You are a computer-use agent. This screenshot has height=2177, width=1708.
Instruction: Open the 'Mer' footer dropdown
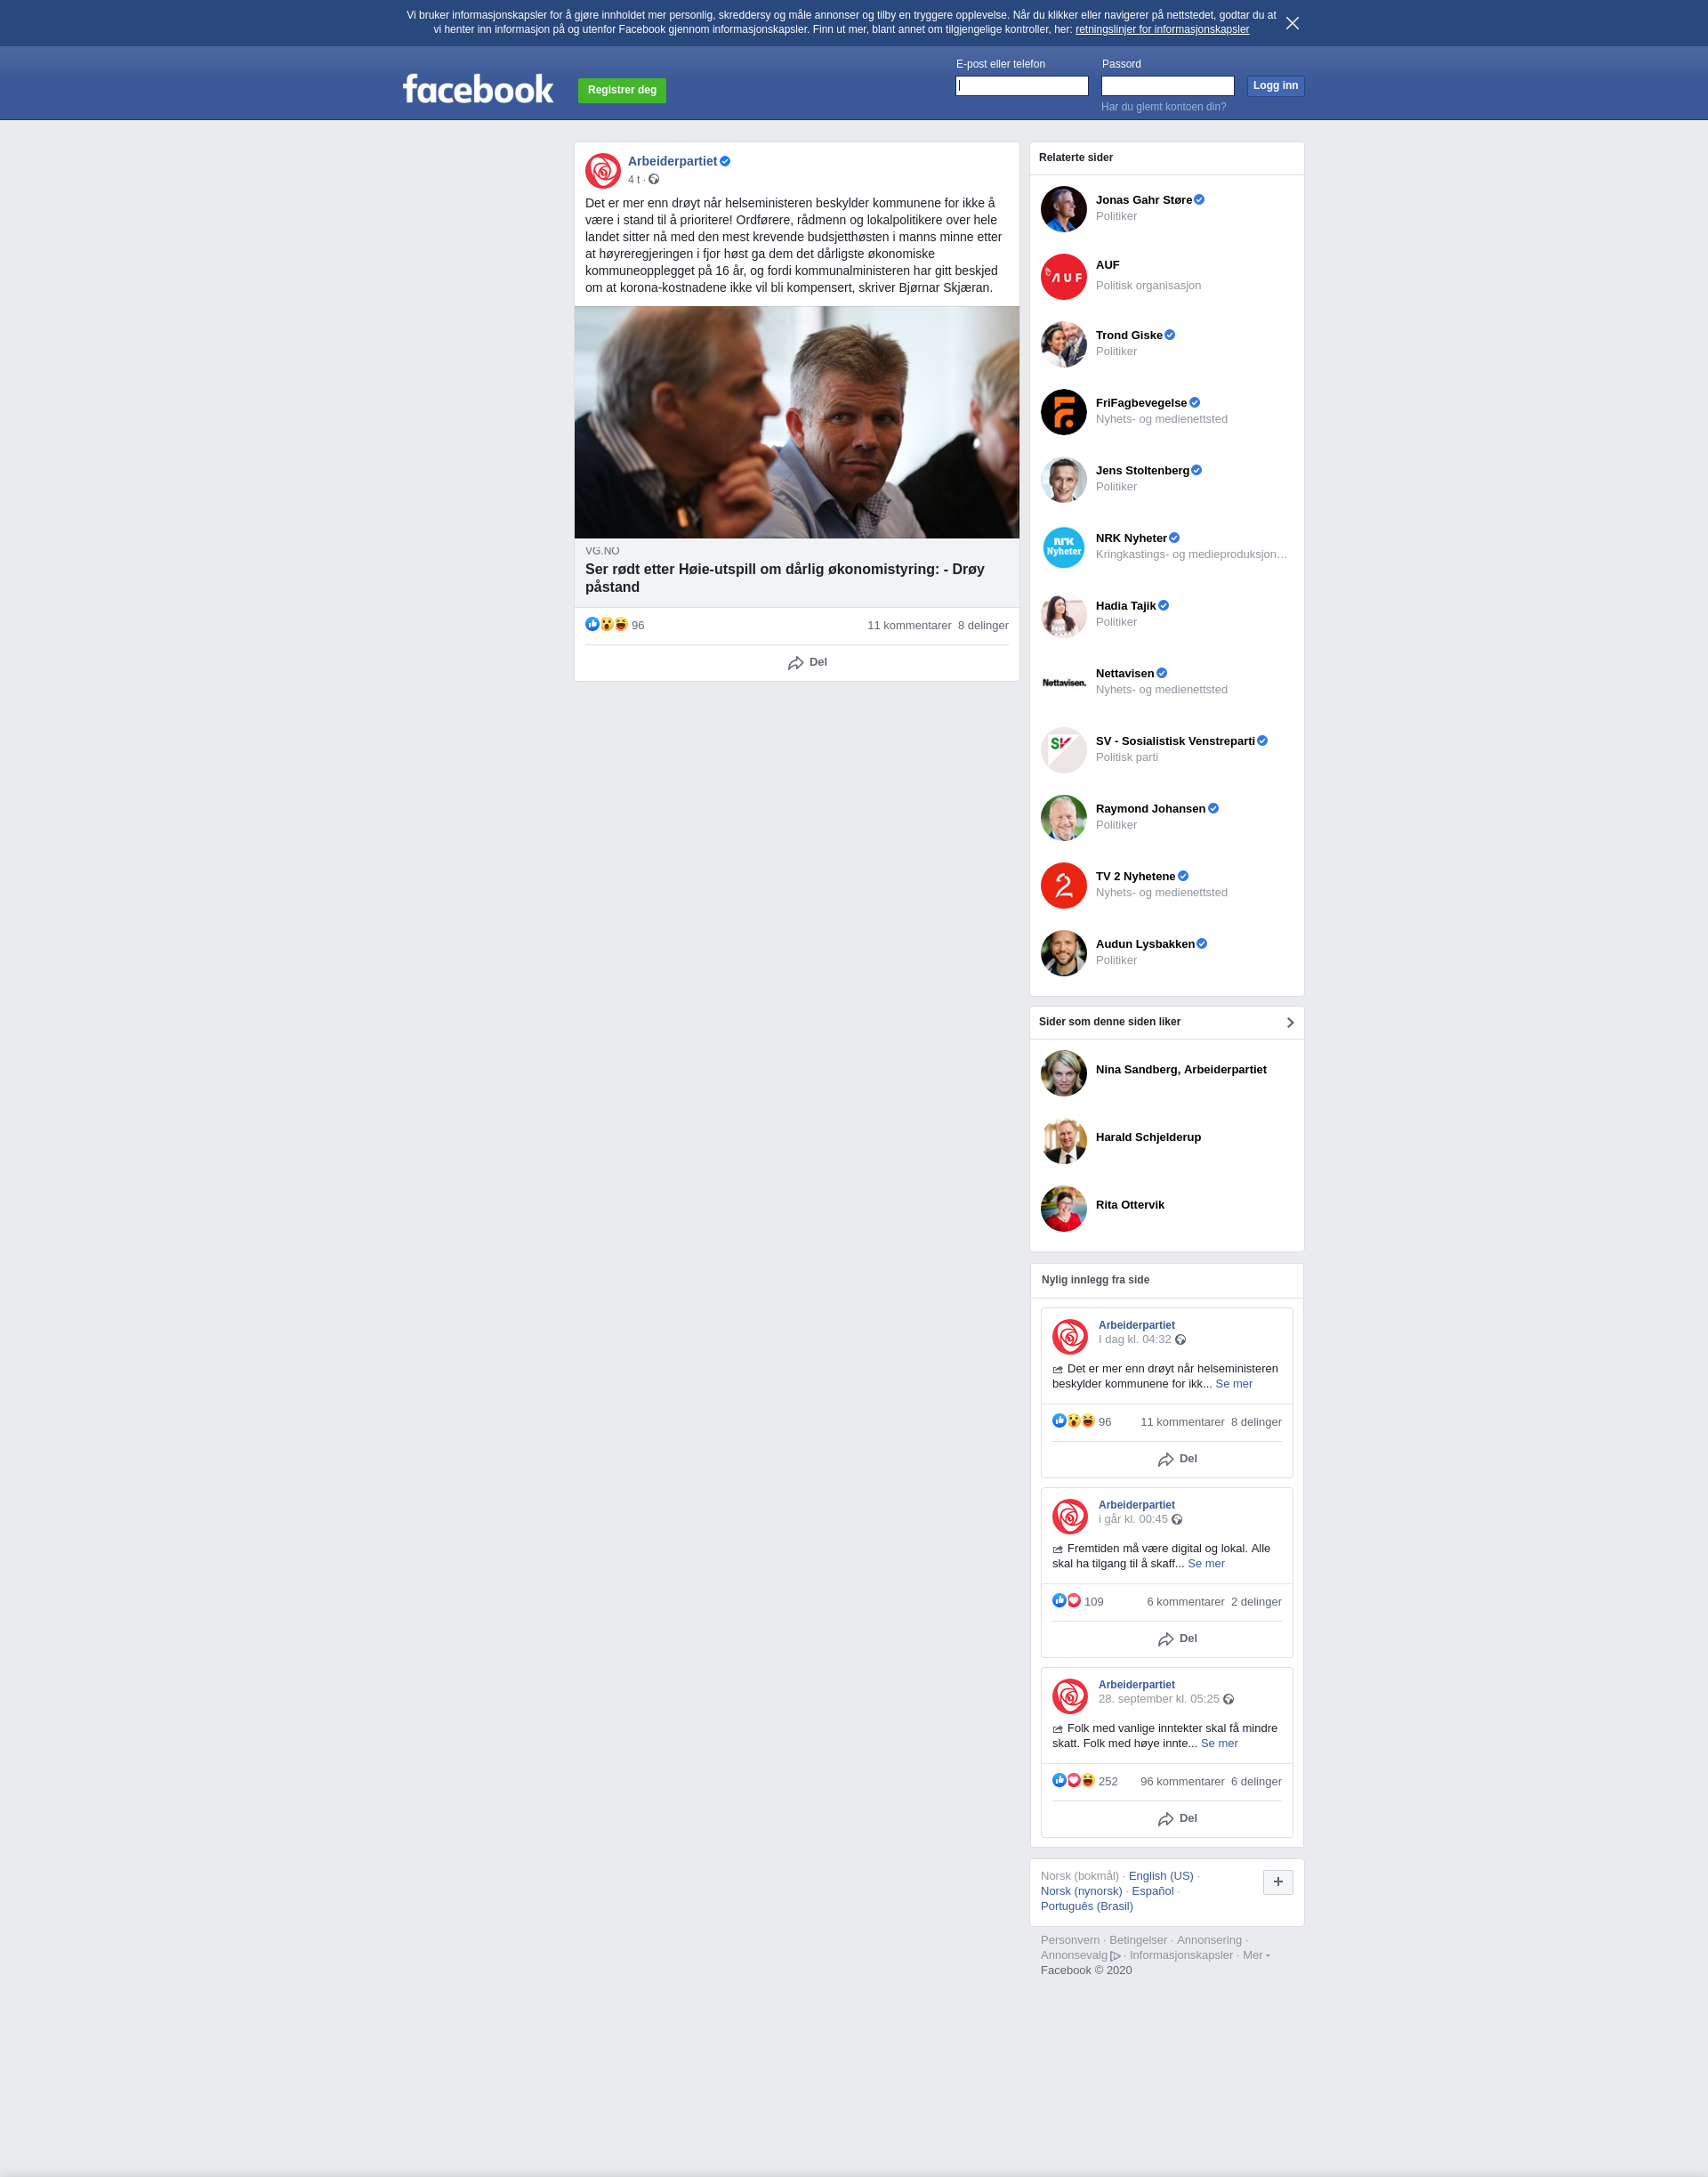(x=1256, y=1954)
